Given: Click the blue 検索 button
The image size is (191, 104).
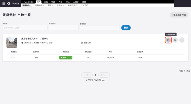Looking at the screenshot, I should coord(126,28).
